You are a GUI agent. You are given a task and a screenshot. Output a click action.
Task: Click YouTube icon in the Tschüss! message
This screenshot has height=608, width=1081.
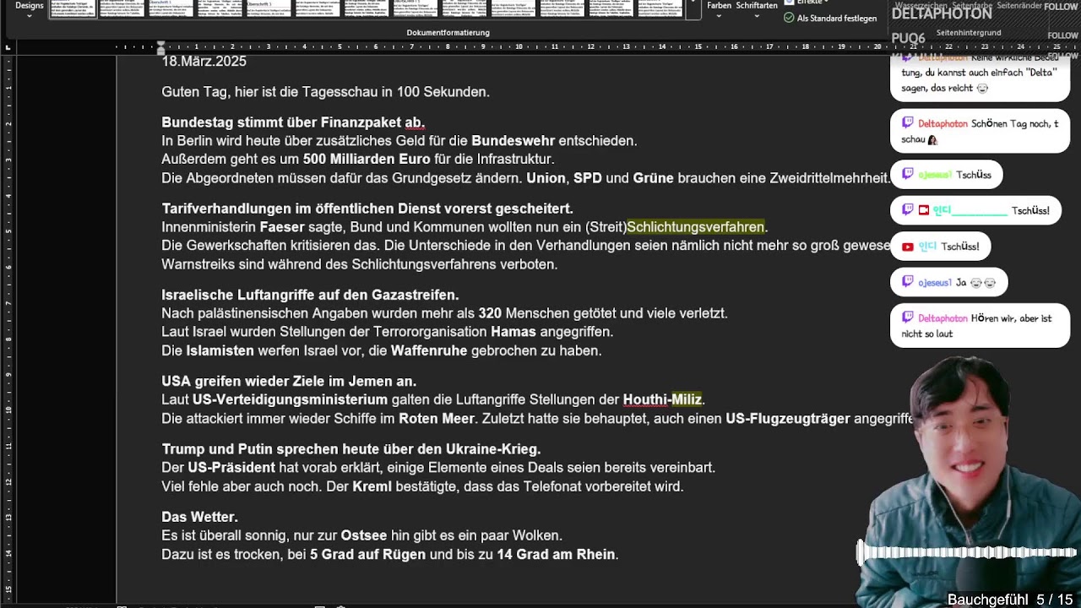[907, 247]
